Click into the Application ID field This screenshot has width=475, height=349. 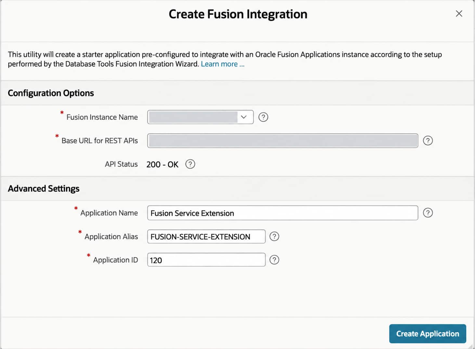coord(206,260)
